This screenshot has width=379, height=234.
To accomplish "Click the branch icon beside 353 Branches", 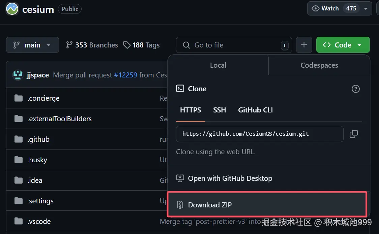I will point(69,45).
